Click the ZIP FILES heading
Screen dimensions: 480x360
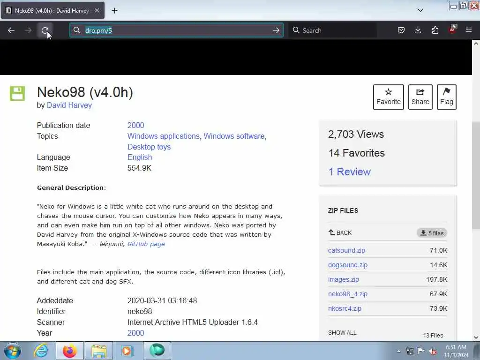click(x=343, y=210)
